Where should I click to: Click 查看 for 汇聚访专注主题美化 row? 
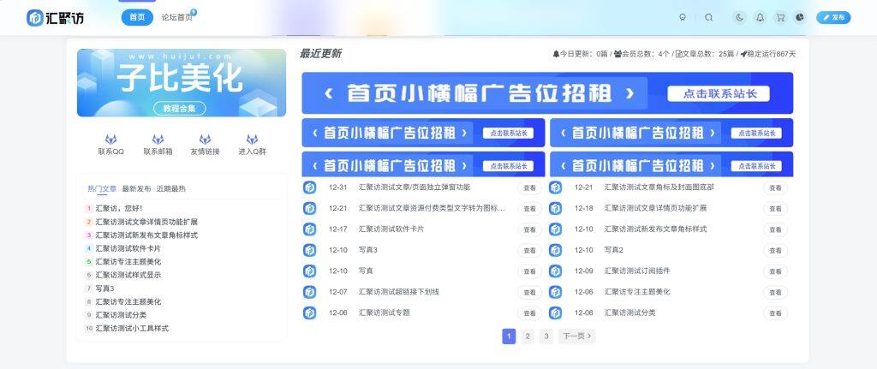click(774, 293)
